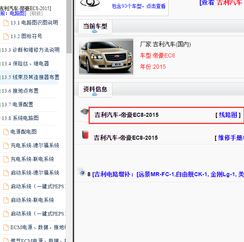Click the 电路图] breadcrumb link

18,13
